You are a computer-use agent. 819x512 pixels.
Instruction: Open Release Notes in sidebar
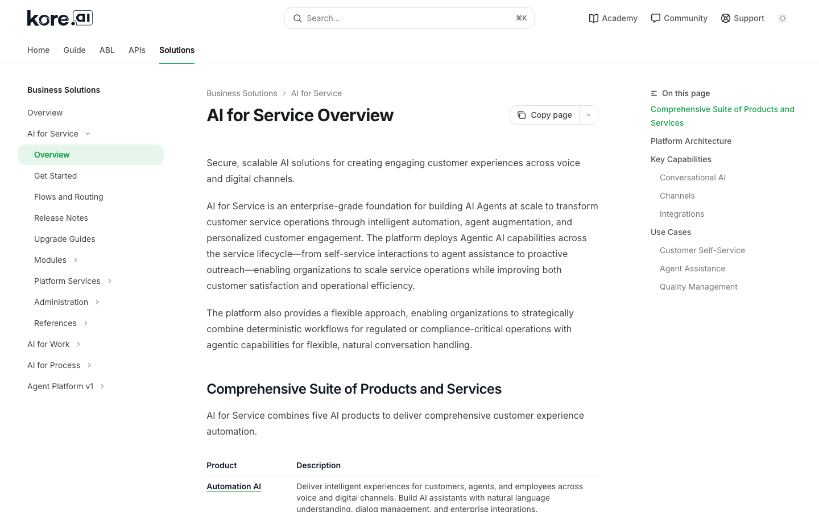pos(61,218)
